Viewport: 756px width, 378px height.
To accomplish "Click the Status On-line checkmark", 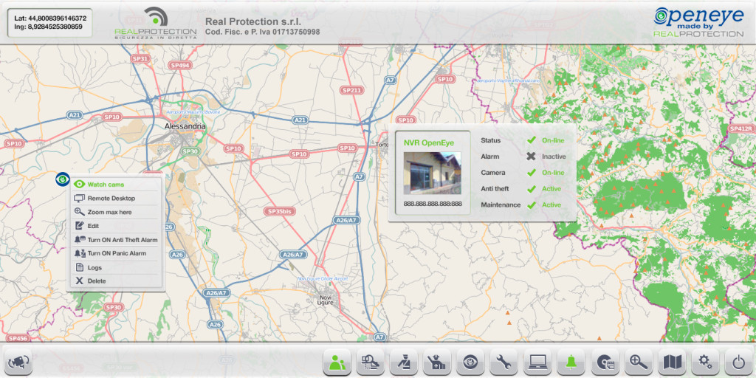I will 532,140.
